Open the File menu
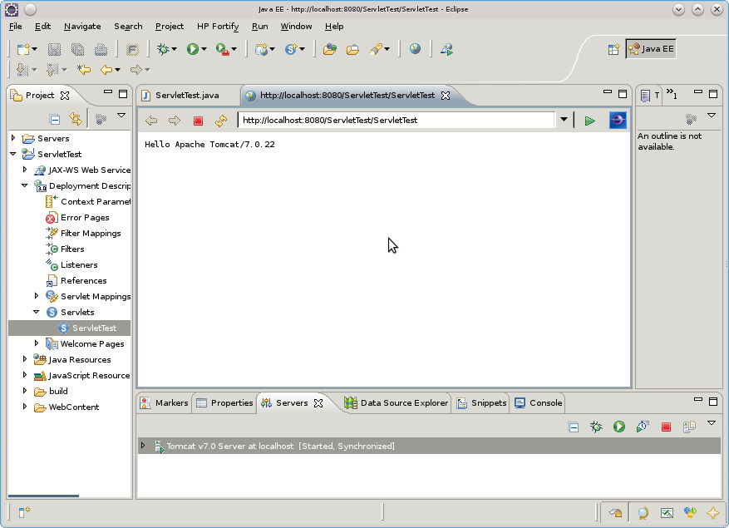The width and height of the screenshot is (729, 528). (x=15, y=27)
